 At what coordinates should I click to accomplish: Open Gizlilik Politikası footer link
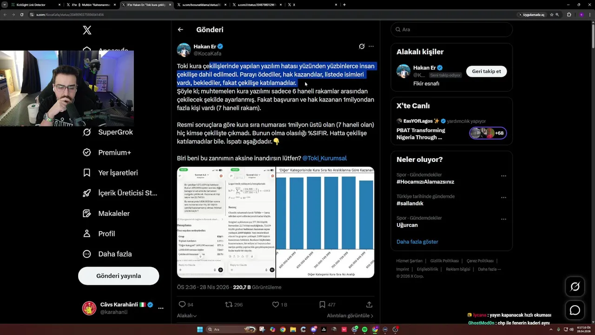click(444, 261)
